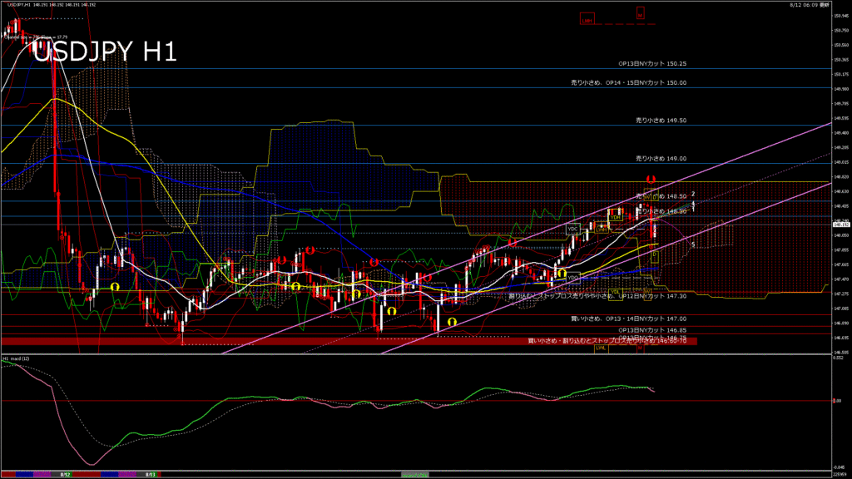Click the upper YDC label box
Viewport: 852px width, 479px height.
pyautogui.click(x=572, y=228)
